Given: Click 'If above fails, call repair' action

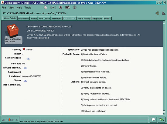Looking at the screenshot, I should pyautogui.click(x=94, y=111).
